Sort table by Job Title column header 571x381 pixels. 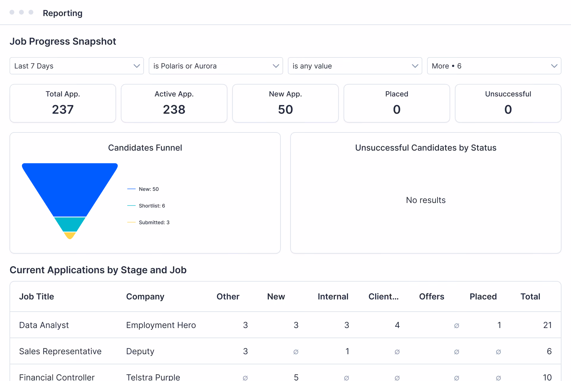point(37,296)
